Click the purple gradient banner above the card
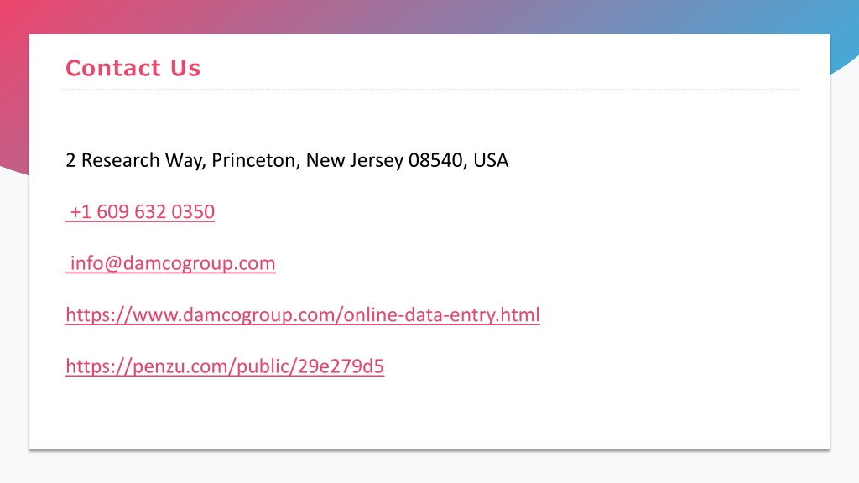Image resolution: width=859 pixels, height=483 pixels. coord(429,17)
